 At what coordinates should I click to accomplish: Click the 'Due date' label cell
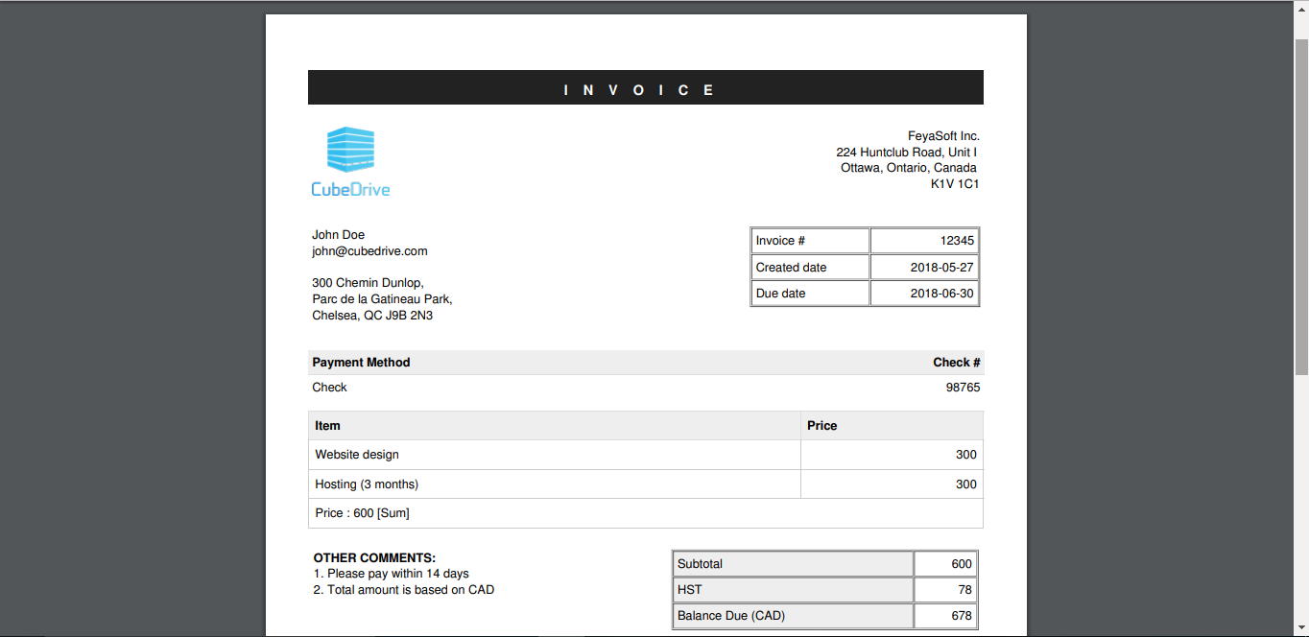(810, 293)
